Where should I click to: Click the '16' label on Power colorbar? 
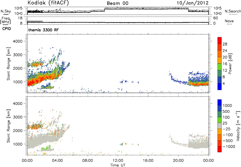[225, 64]
